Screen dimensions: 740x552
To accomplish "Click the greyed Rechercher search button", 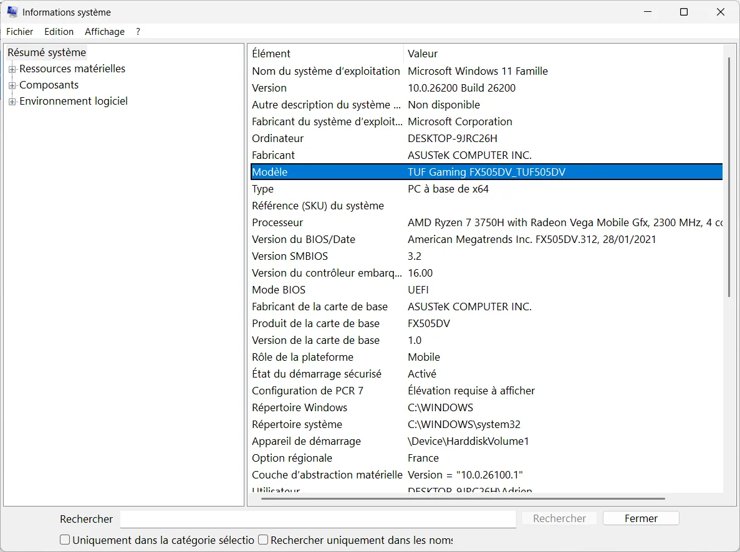I will click(x=559, y=518).
